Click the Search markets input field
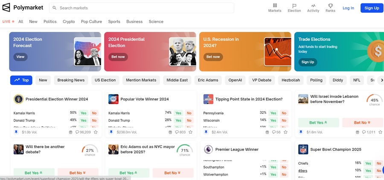 pos(142,8)
